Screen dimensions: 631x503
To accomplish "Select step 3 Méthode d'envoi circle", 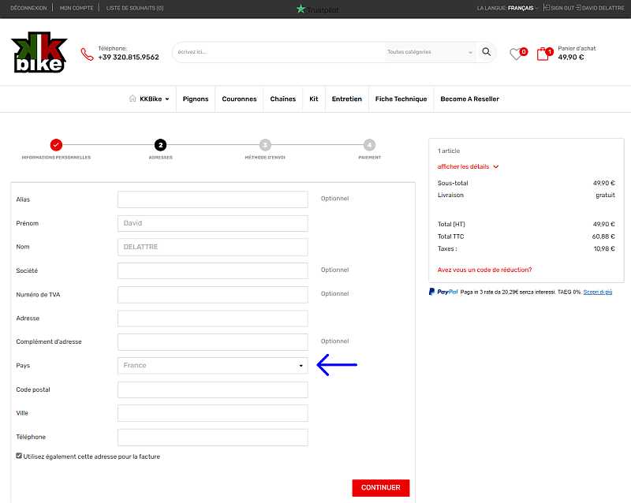I will 265,145.
